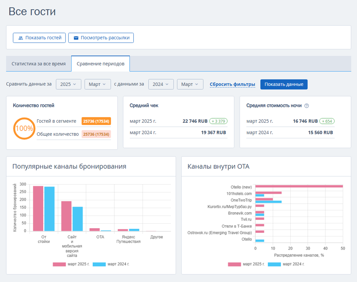
Task: Toggle март 2025 legend in booking channels chart
Action: click(71, 264)
